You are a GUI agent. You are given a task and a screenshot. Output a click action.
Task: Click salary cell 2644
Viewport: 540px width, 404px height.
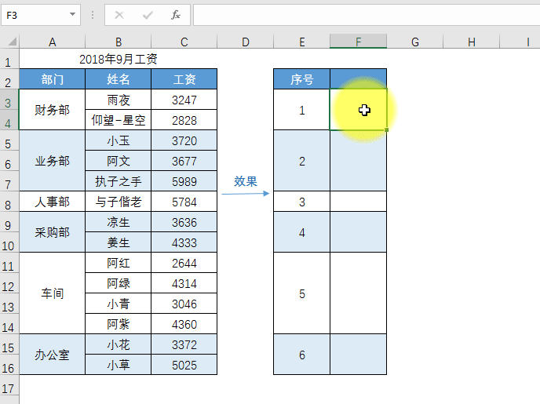point(184,263)
